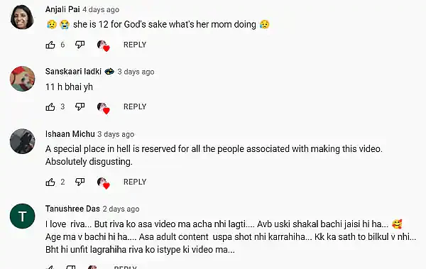Open Tanushree Das's T avatar
The image size is (426, 269).
click(22, 216)
